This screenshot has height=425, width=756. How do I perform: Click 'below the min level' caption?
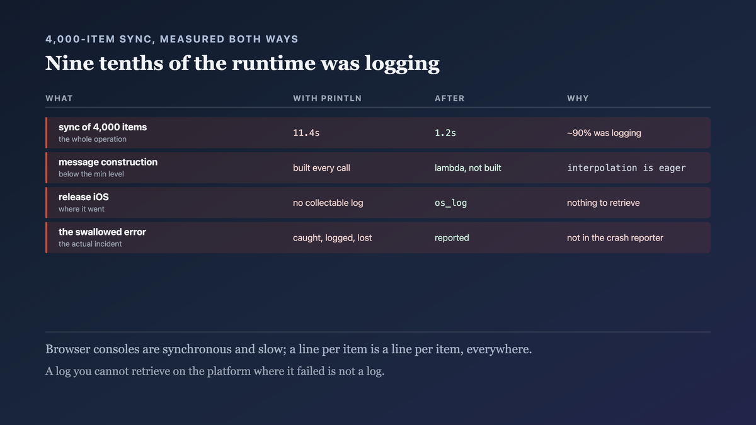pyautogui.click(x=91, y=174)
